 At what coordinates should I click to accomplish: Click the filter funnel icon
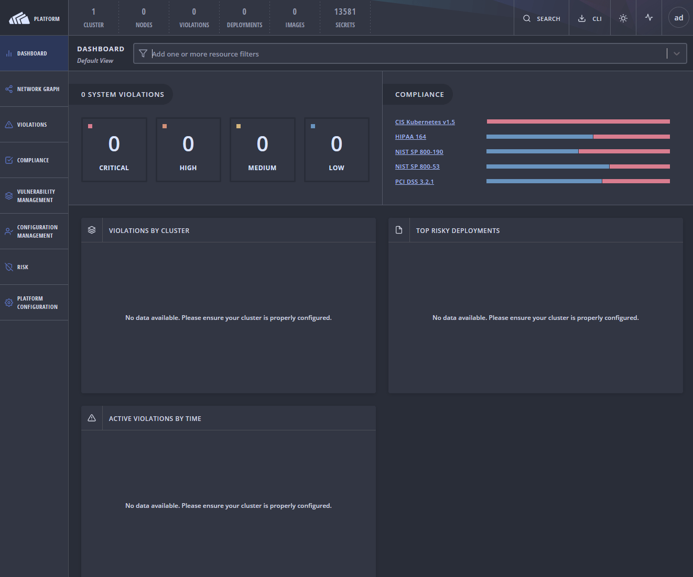(143, 53)
